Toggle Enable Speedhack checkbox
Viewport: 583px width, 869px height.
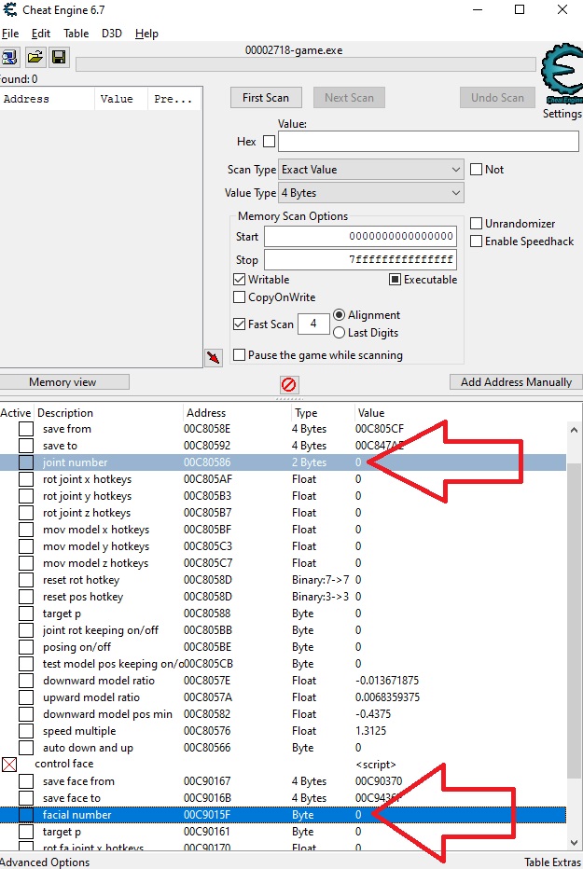tap(476, 241)
